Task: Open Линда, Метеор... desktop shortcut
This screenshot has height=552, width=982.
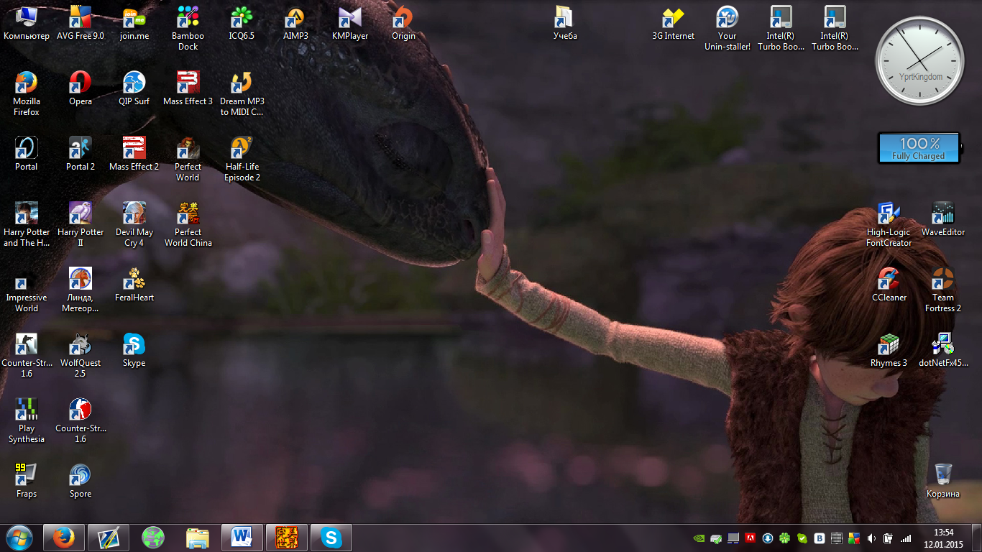Action: (x=81, y=290)
